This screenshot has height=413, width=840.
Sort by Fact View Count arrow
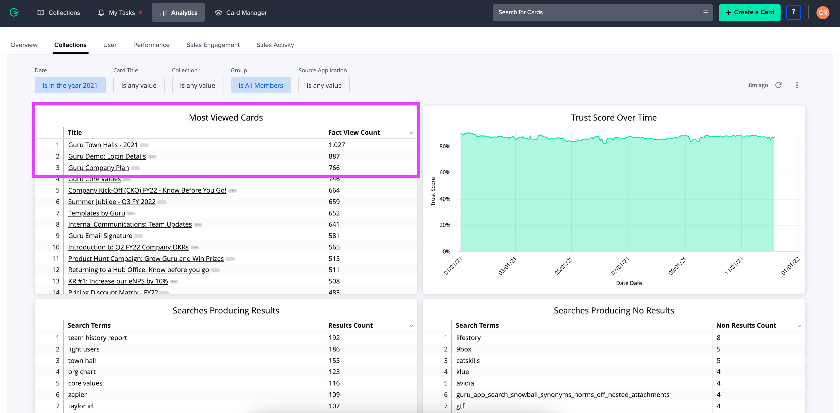pos(411,133)
